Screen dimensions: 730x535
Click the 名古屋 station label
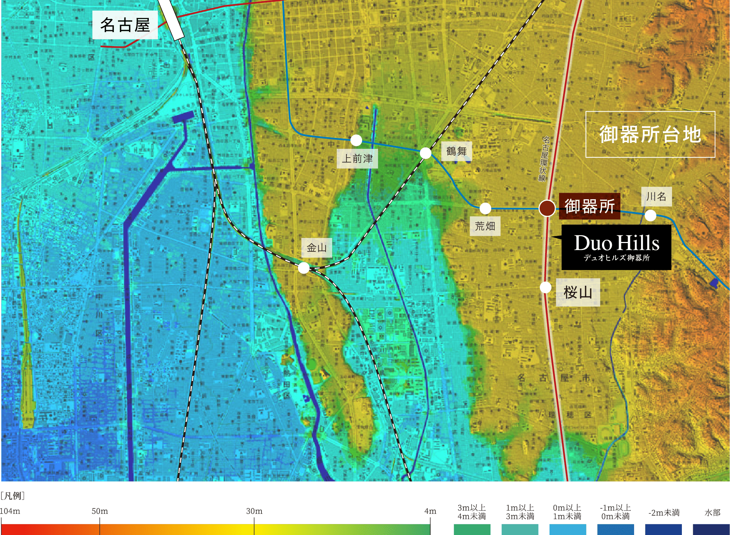coord(125,25)
